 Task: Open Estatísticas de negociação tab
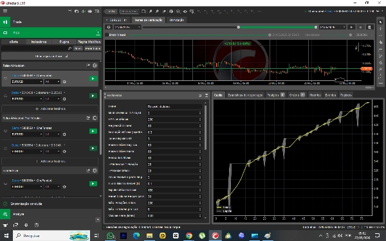pos(245,95)
